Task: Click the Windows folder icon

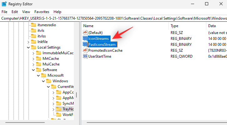Action: point(49,81)
